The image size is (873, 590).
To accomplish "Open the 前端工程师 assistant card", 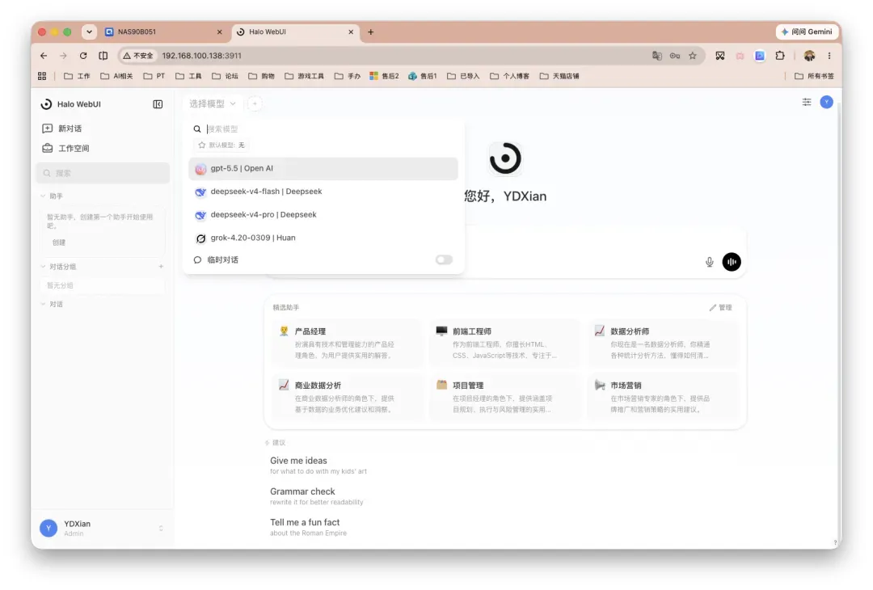I will click(505, 343).
